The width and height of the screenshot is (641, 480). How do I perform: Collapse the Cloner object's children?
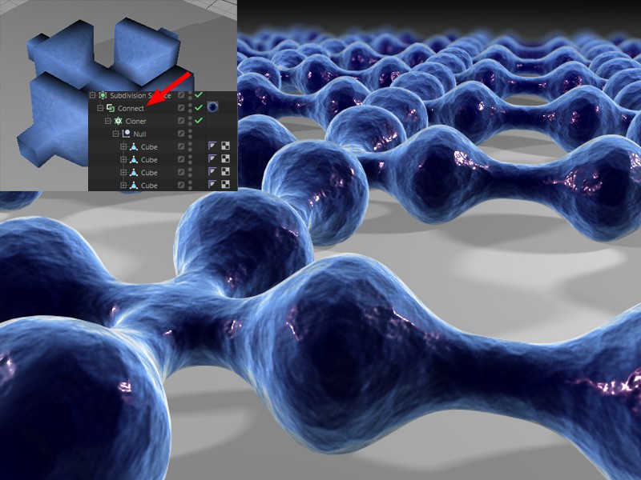[x=108, y=121]
